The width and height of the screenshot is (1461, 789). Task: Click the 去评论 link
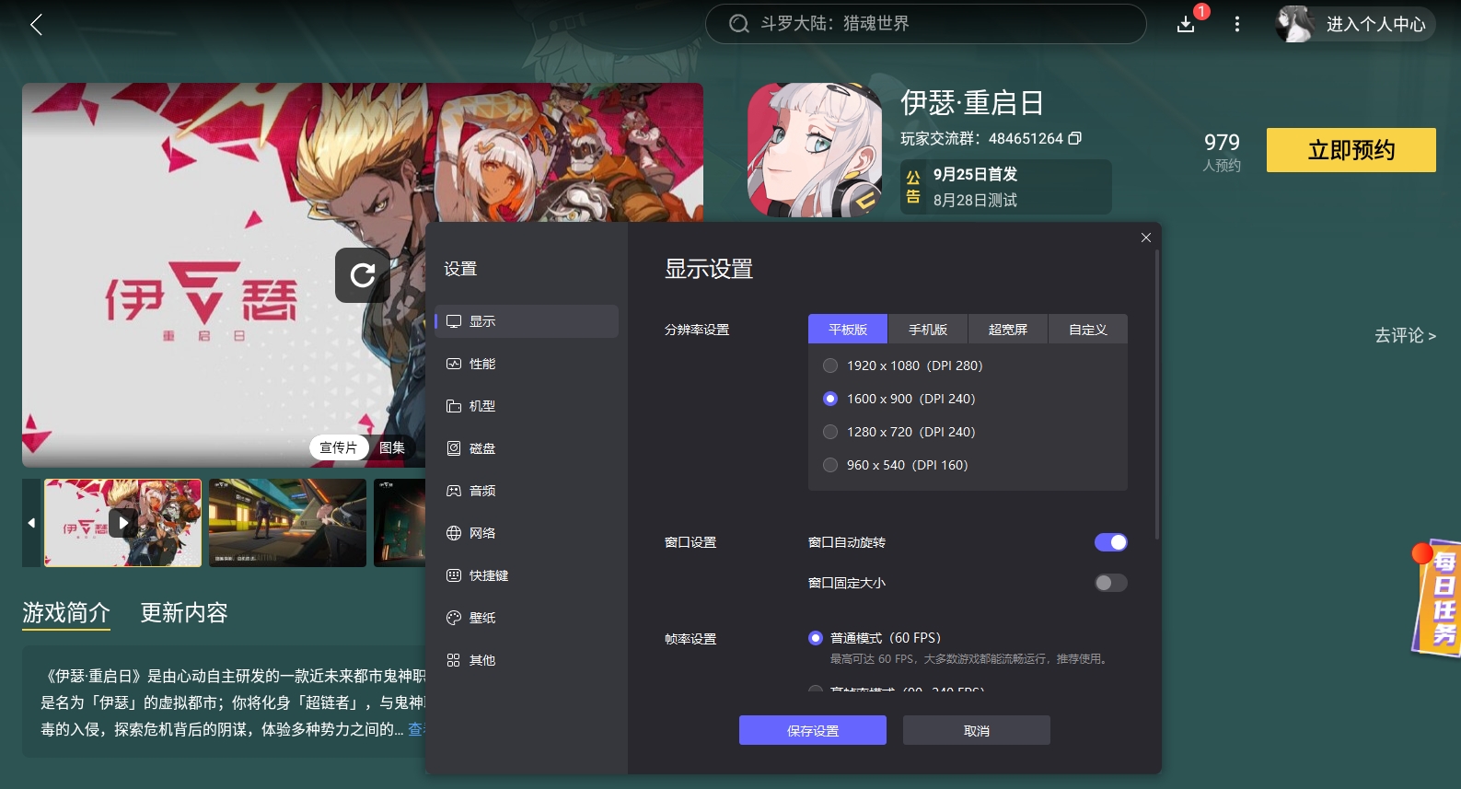1405,336
